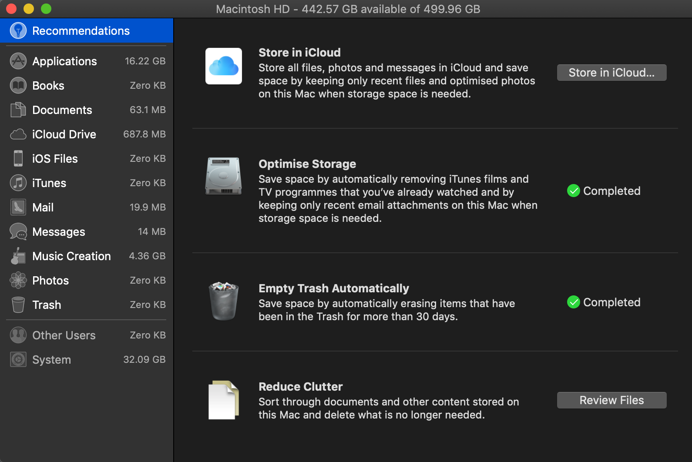Viewport: 692px width, 462px height.
Task: Click the 32.09 GB system size
Action: click(x=144, y=359)
